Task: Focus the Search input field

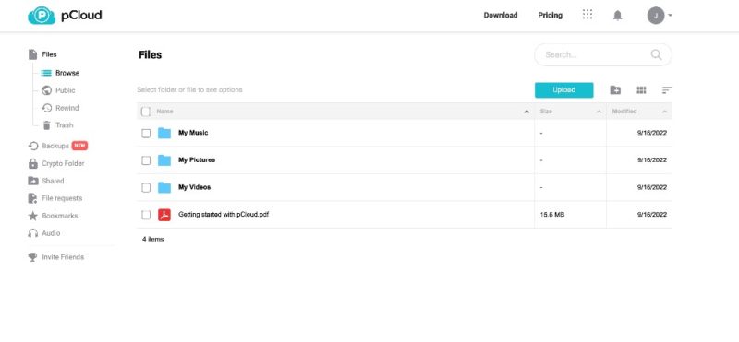Action: [603, 54]
